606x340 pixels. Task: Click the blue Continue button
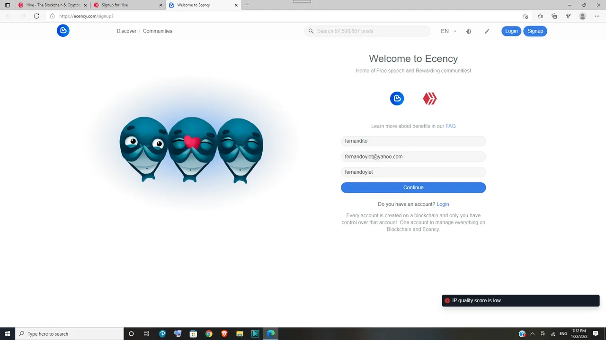click(413, 187)
